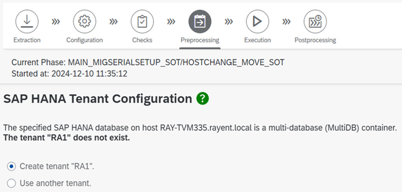Click the Configuration gear icon
402x192 pixels.
(85, 21)
